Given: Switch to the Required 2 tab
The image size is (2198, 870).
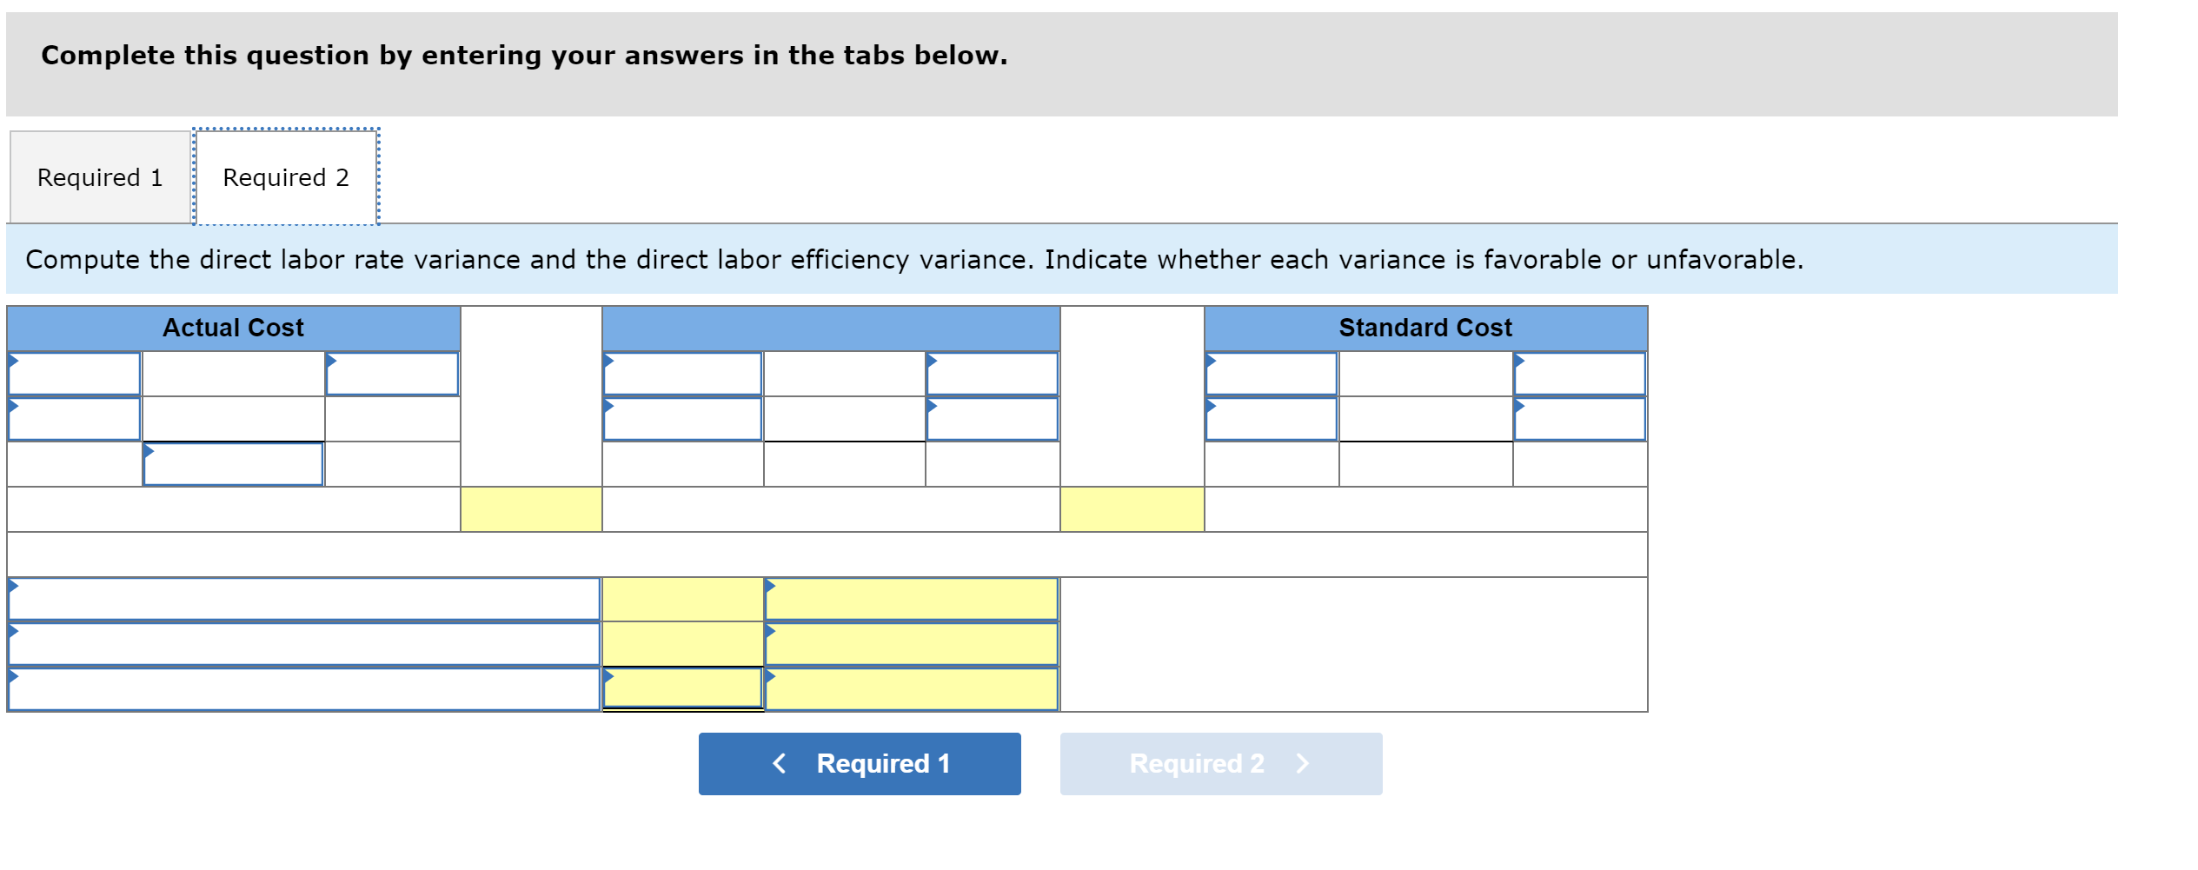Looking at the screenshot, I should 285,176.
